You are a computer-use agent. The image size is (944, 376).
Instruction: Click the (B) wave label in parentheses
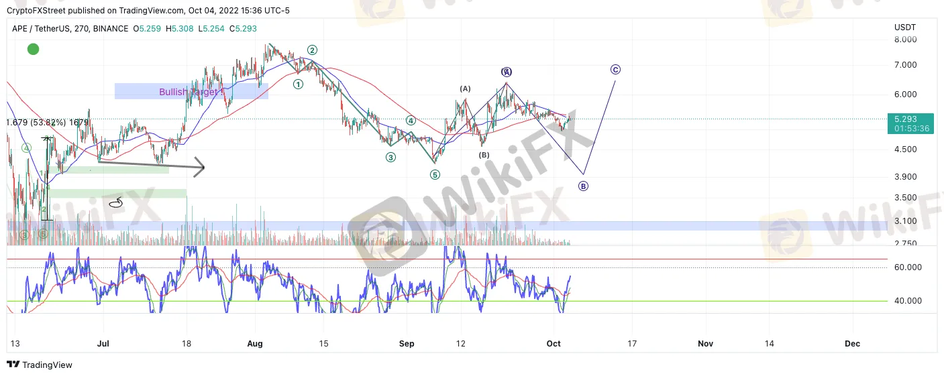tap(484, 155)
